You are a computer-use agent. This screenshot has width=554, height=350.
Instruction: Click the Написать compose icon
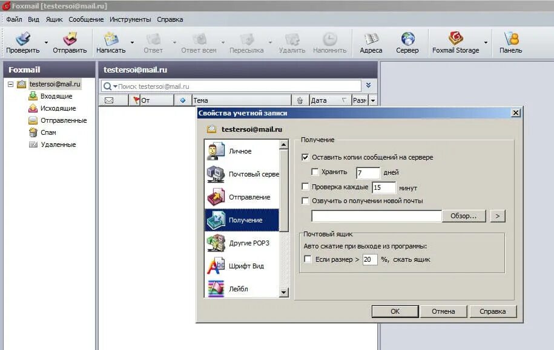111,39
